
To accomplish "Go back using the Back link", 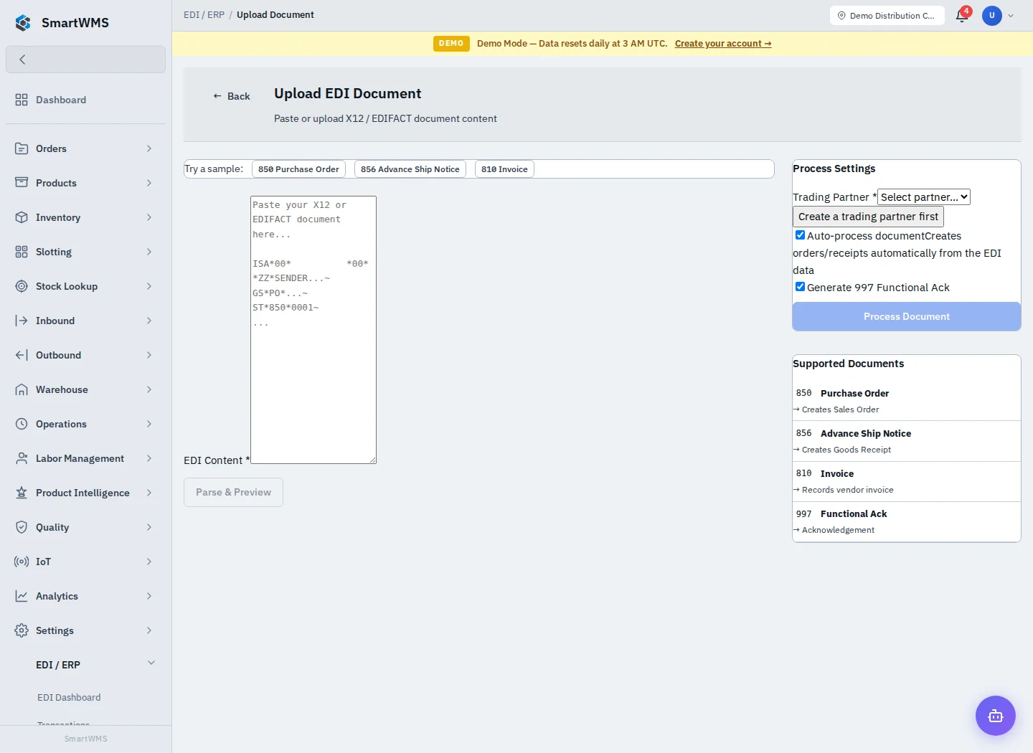I will pos(231,96).
